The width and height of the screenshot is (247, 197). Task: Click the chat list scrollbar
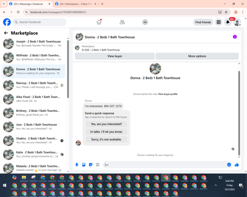[x=68, y=69]
